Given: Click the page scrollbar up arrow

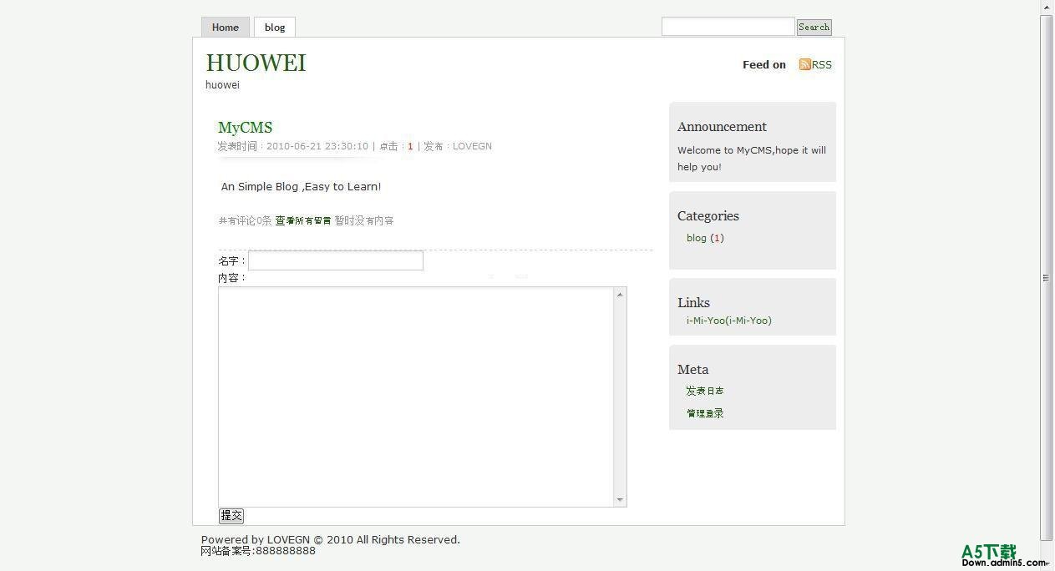Looking at the screenshot, I should pos(1046,7).
